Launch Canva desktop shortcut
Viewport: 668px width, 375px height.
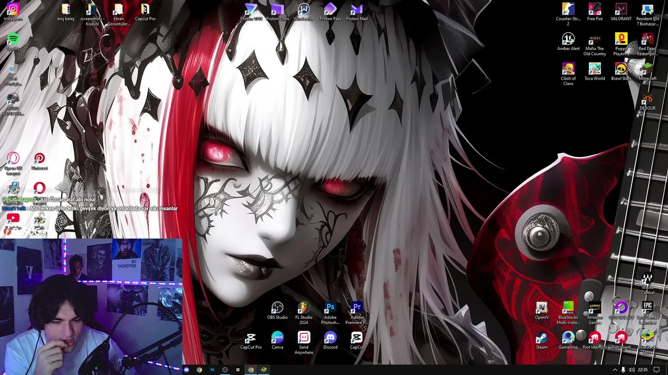point(277,341)
